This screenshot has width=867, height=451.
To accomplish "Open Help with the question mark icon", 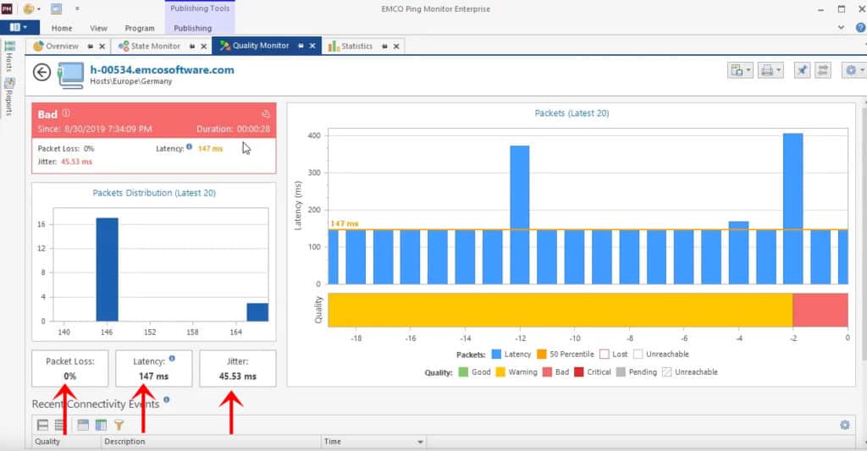I will [x=860, y=27].
